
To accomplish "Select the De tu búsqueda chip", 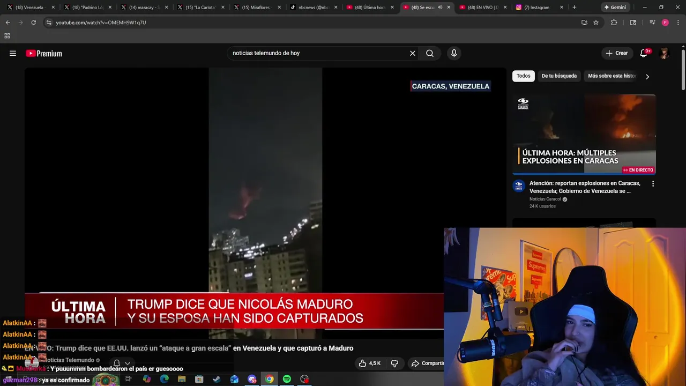I will pyautogui.click(x=559, y=76).
